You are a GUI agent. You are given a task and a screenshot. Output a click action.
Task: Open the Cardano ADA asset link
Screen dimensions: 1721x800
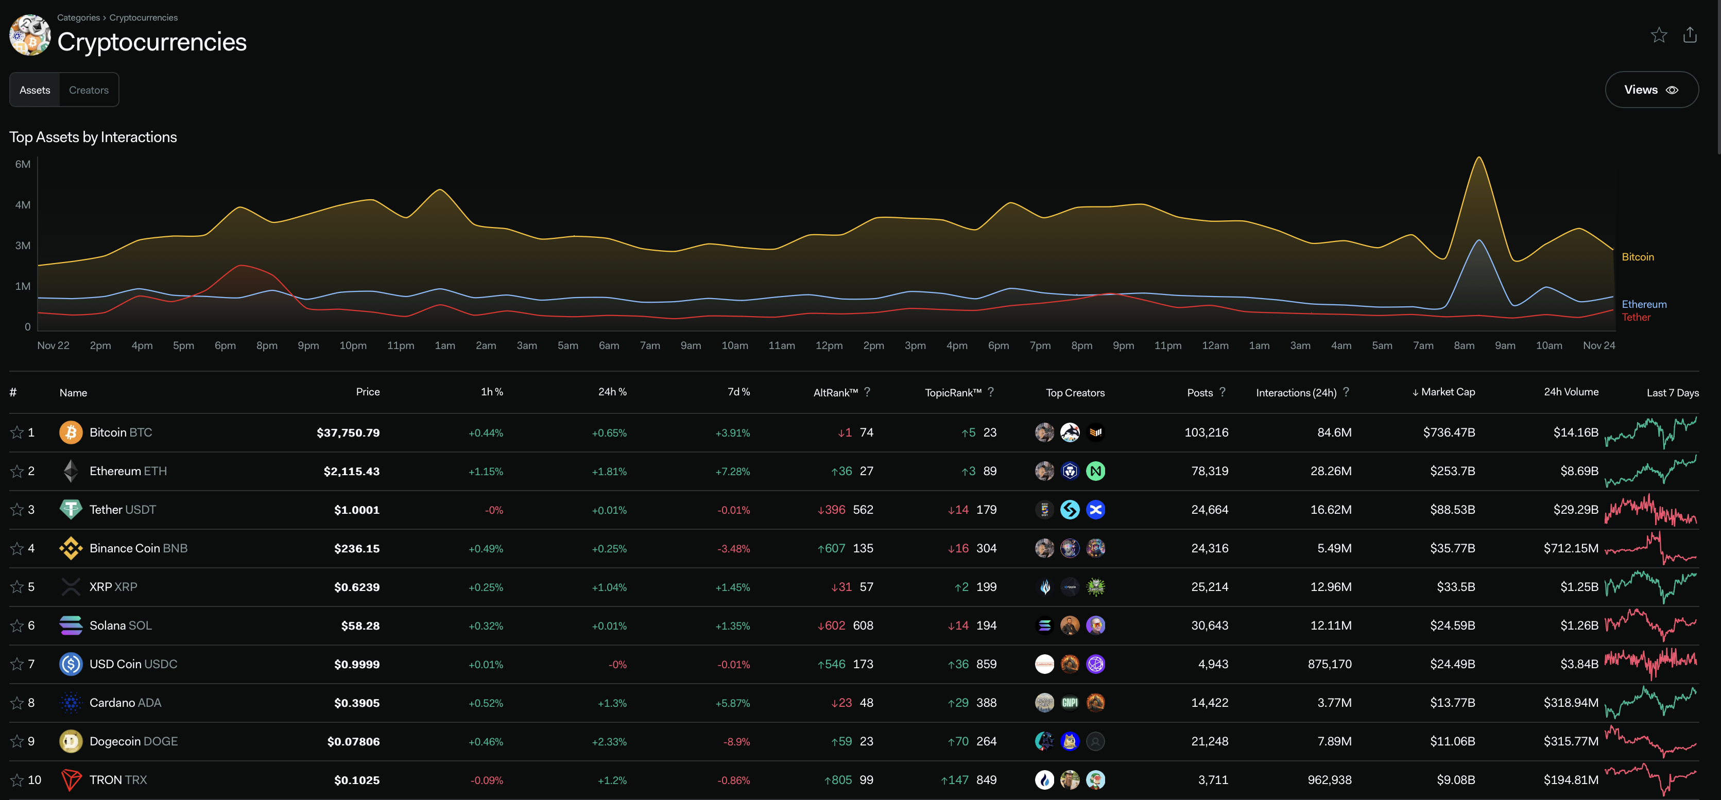click(125, 703)
